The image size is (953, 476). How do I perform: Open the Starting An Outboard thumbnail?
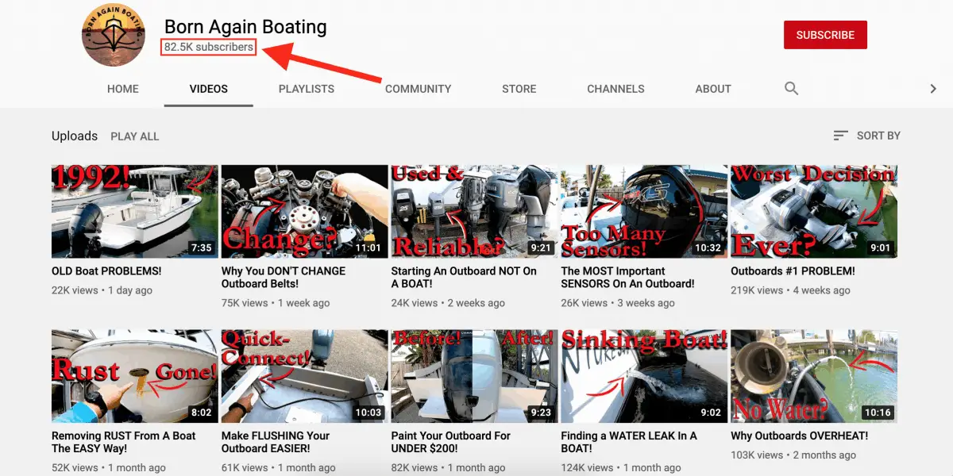tap(475, 211)
